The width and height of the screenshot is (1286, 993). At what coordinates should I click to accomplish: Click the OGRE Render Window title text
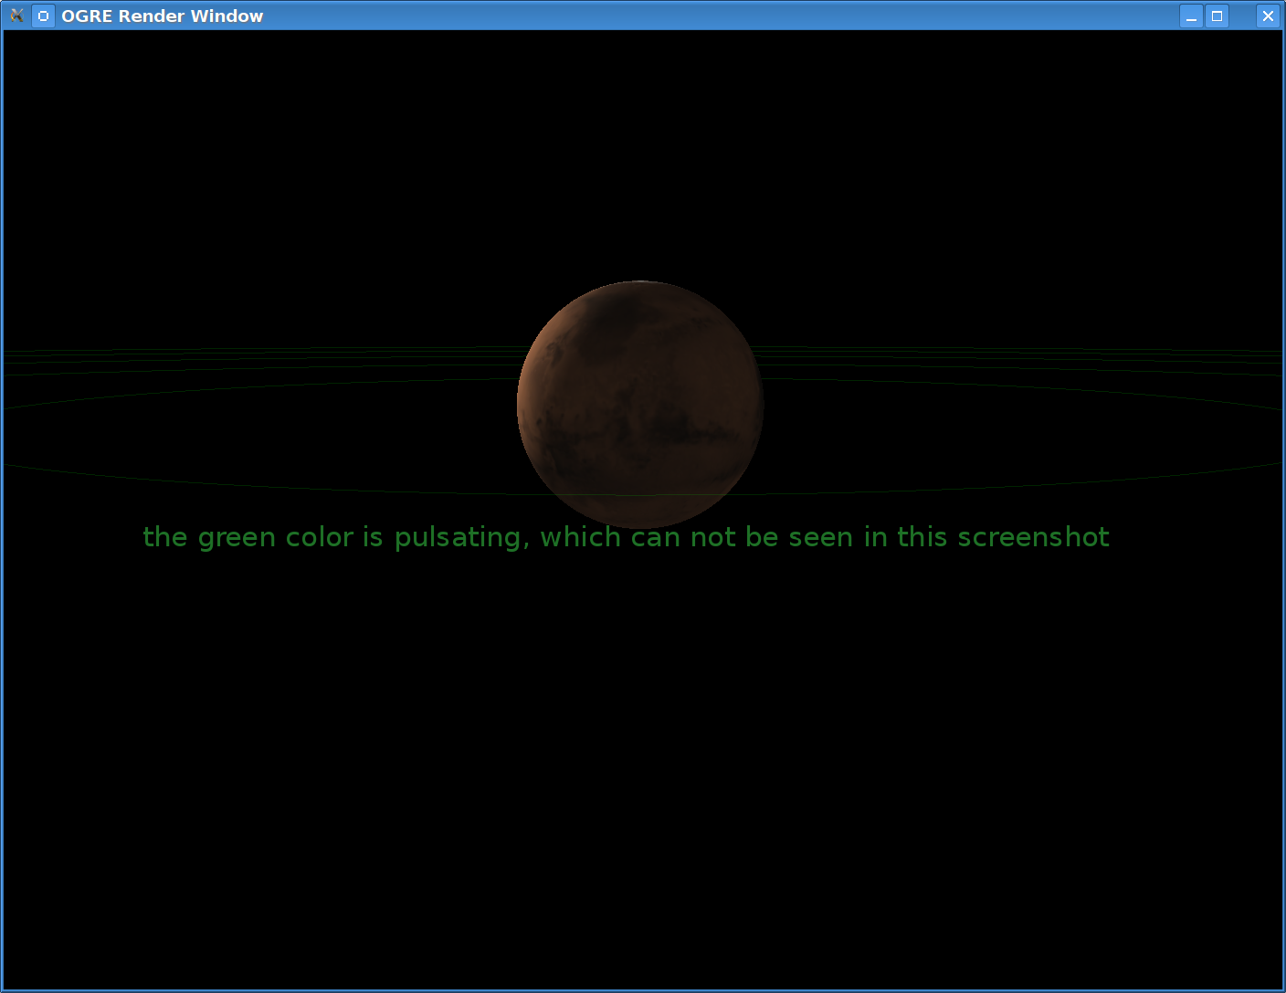tap(162, 16)
